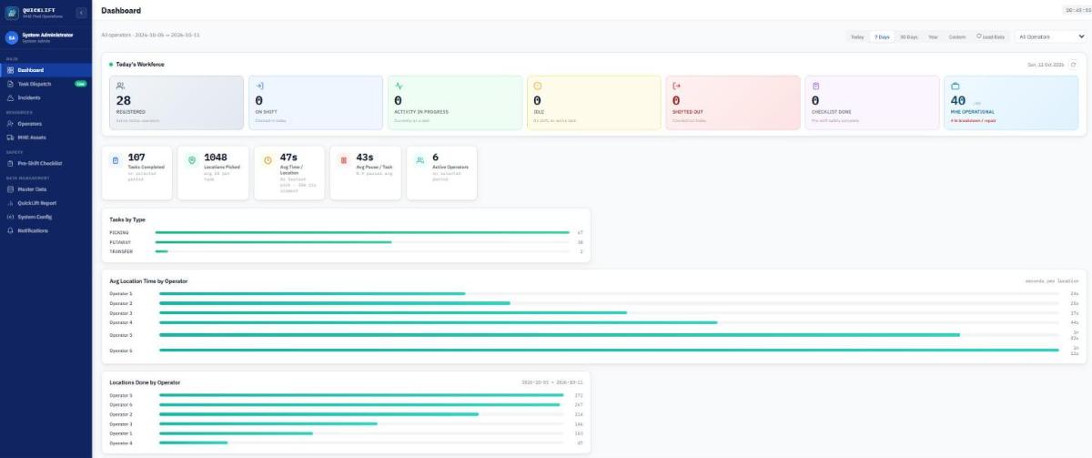The height and width of the screenshot is (458, 1092).
Task: Click the TRANSFER bar in Tasks by Type
Action: click(161, 251)
